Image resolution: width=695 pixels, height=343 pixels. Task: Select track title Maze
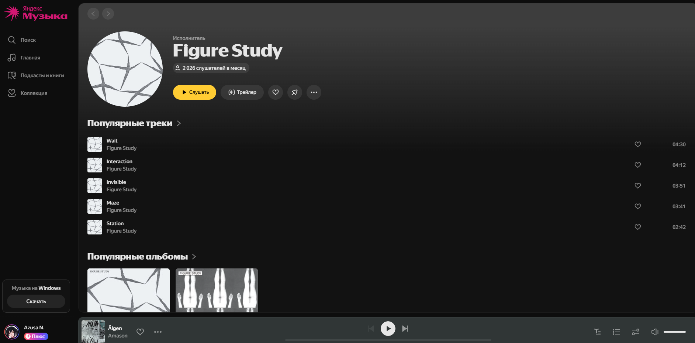[113, 203]
